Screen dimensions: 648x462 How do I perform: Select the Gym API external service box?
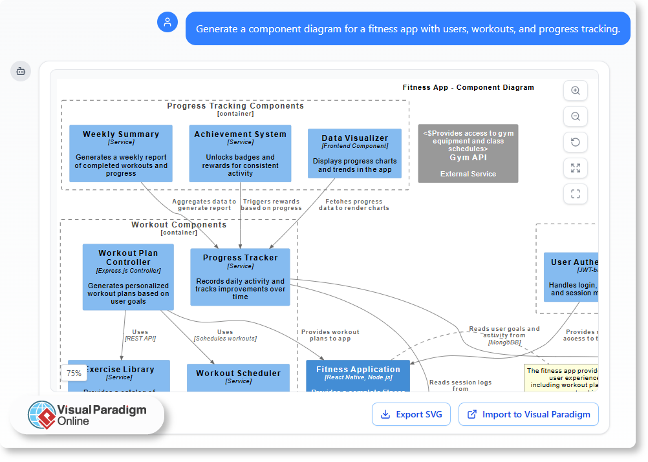(468, 153)
